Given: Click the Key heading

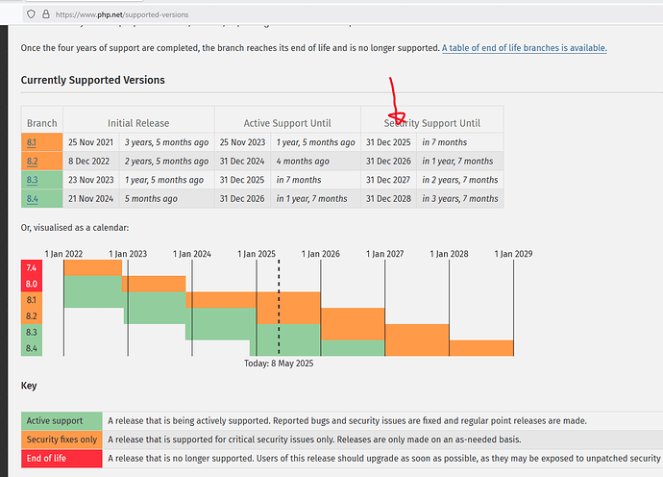Looking at the screenshot, I should pyautogui.click(x=29, y=386).
